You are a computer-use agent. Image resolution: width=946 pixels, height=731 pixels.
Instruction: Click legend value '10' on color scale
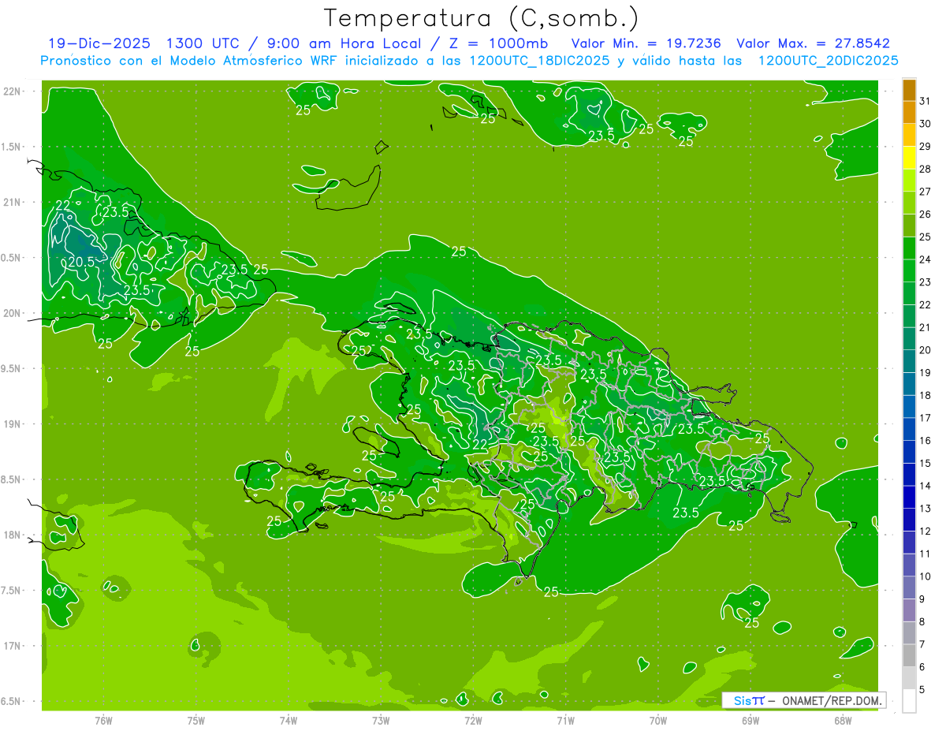(x=926, y=577)
